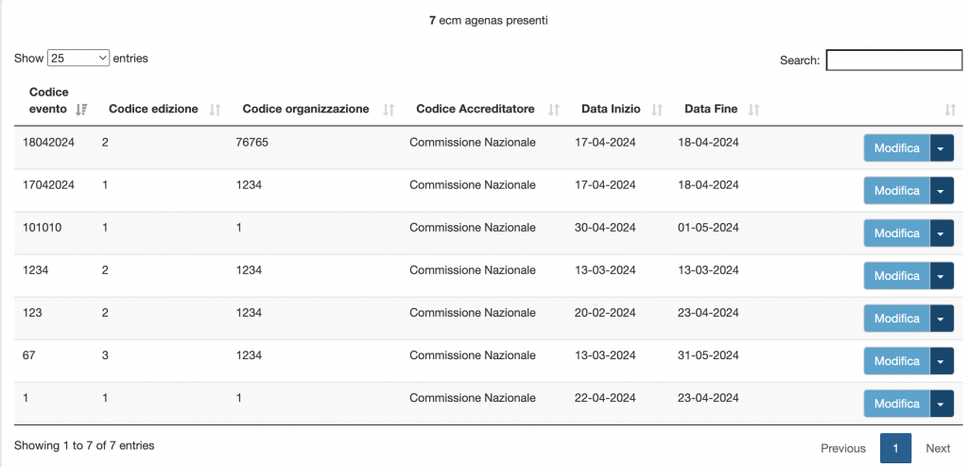This screenshot has width=968, height=467.
Task: Click the Data Fine sort icon
Action: coord(753,110)
